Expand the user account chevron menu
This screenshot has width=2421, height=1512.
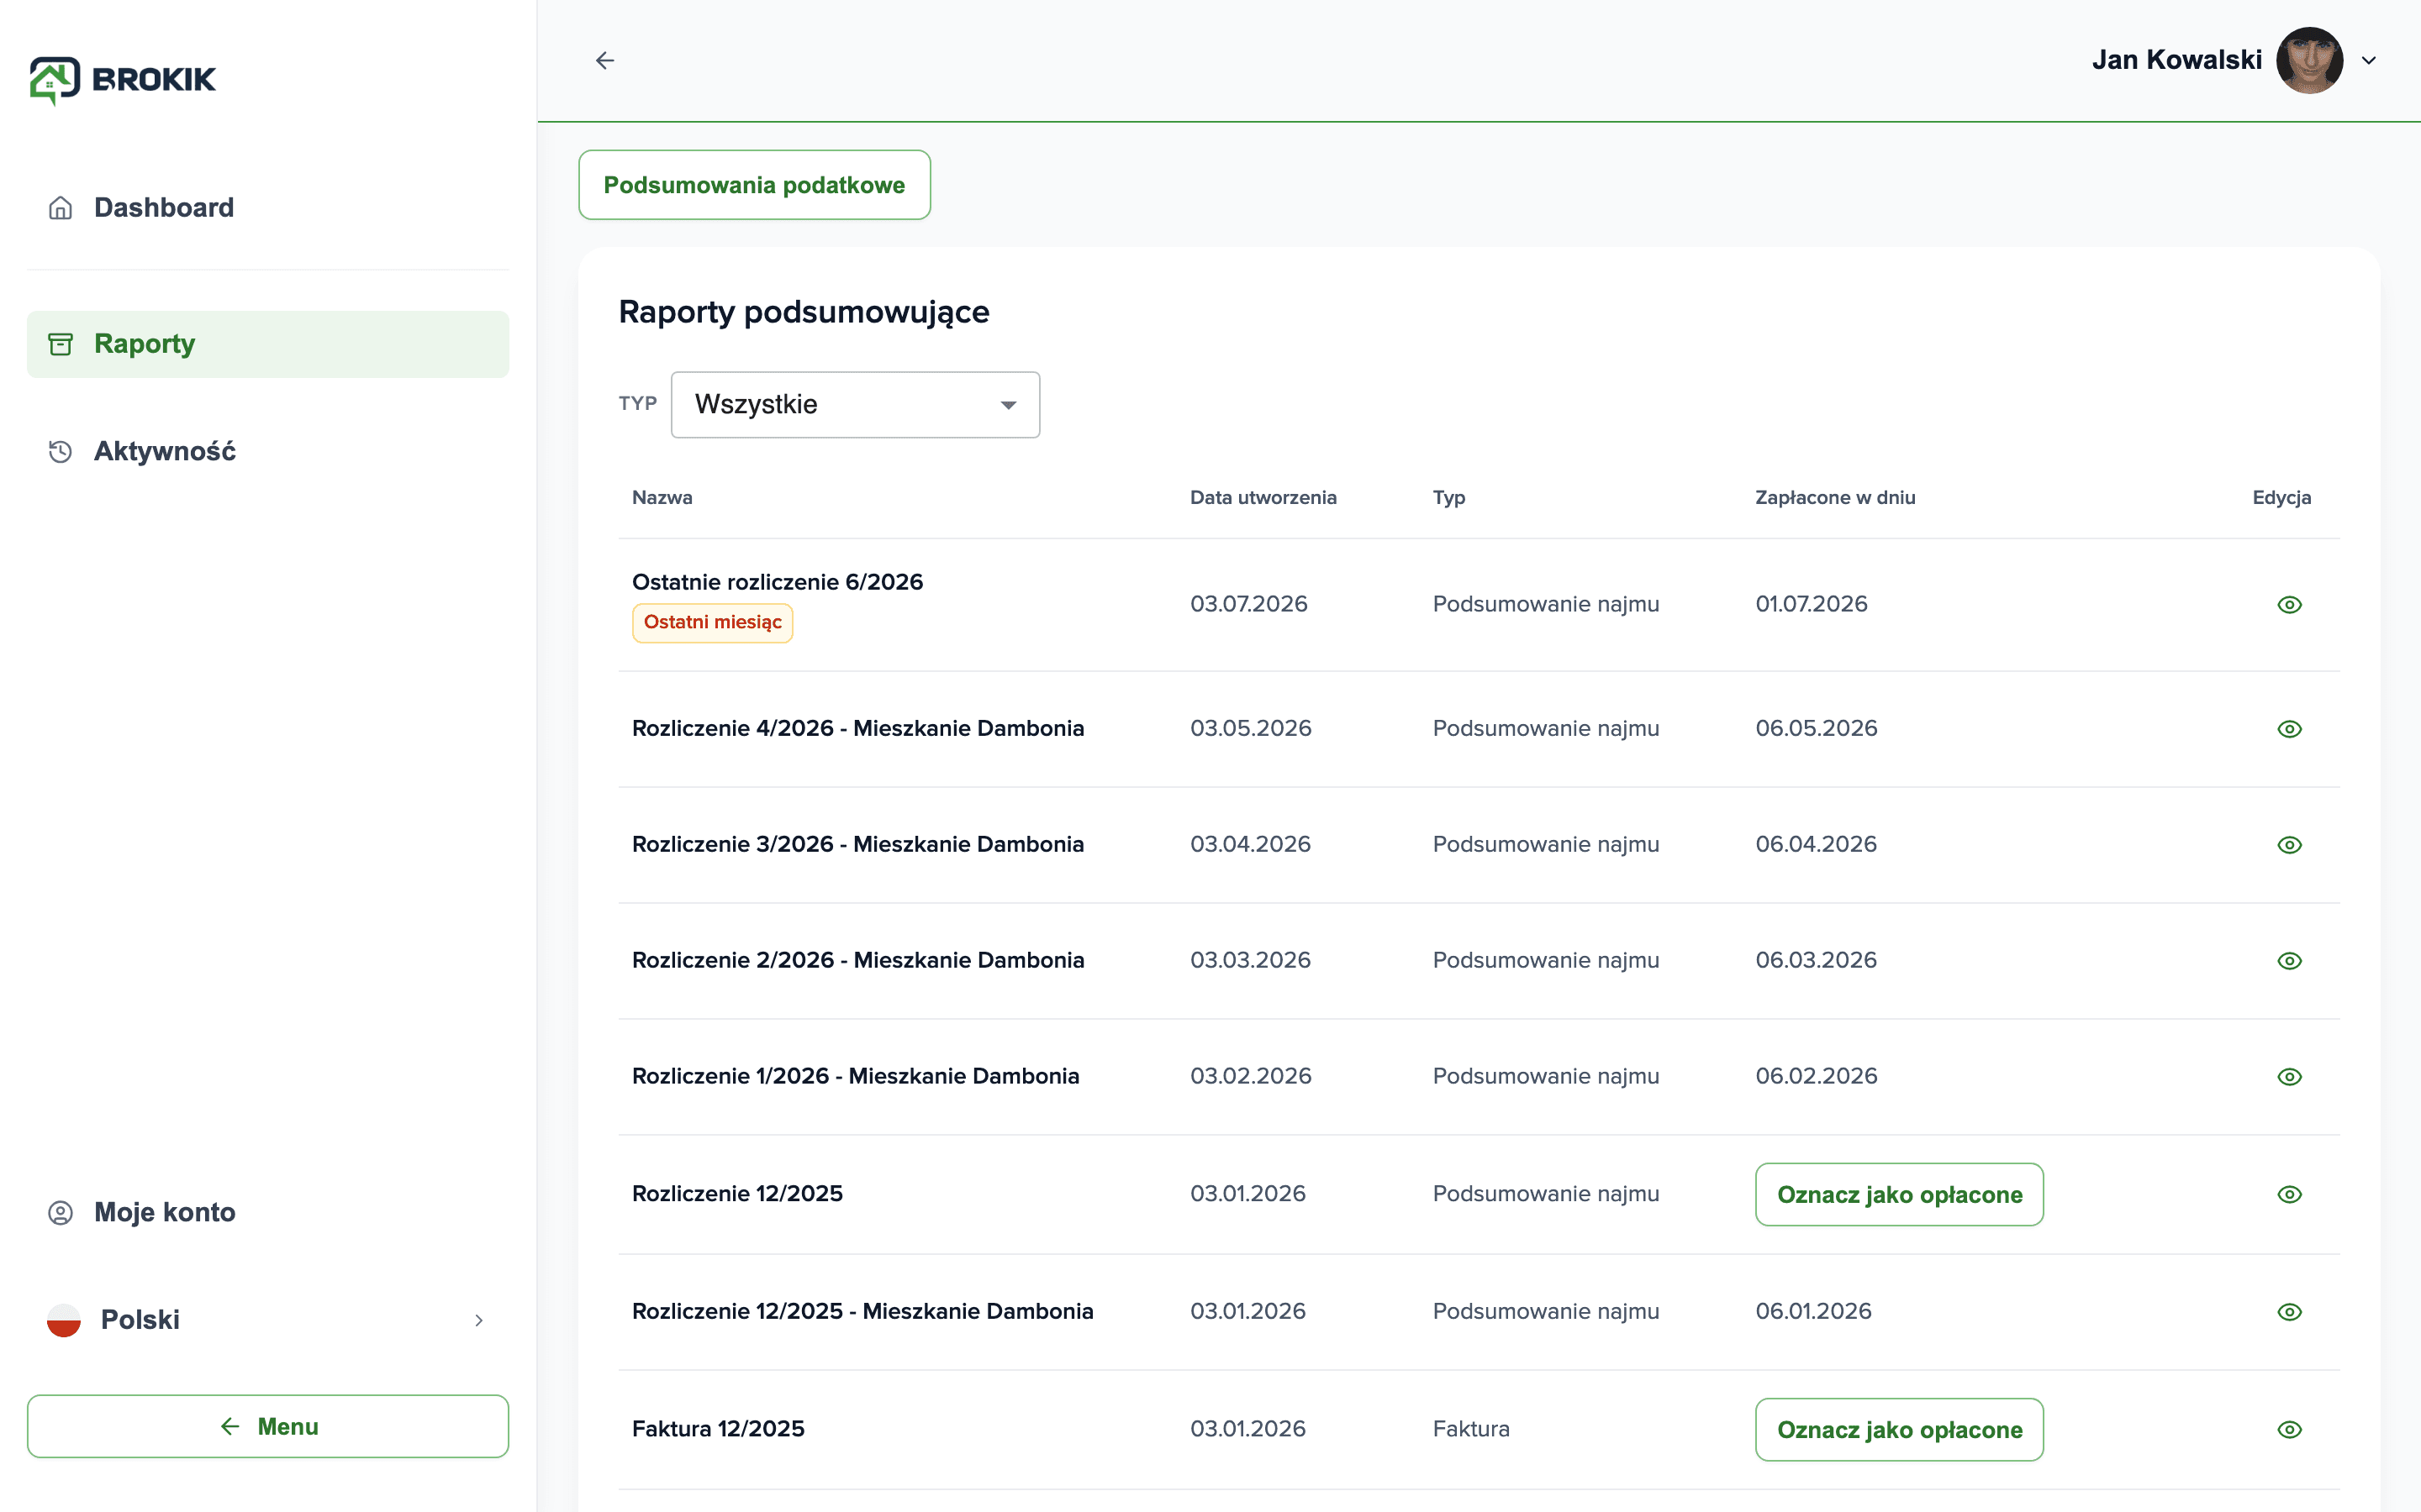tap(2369, 61)
